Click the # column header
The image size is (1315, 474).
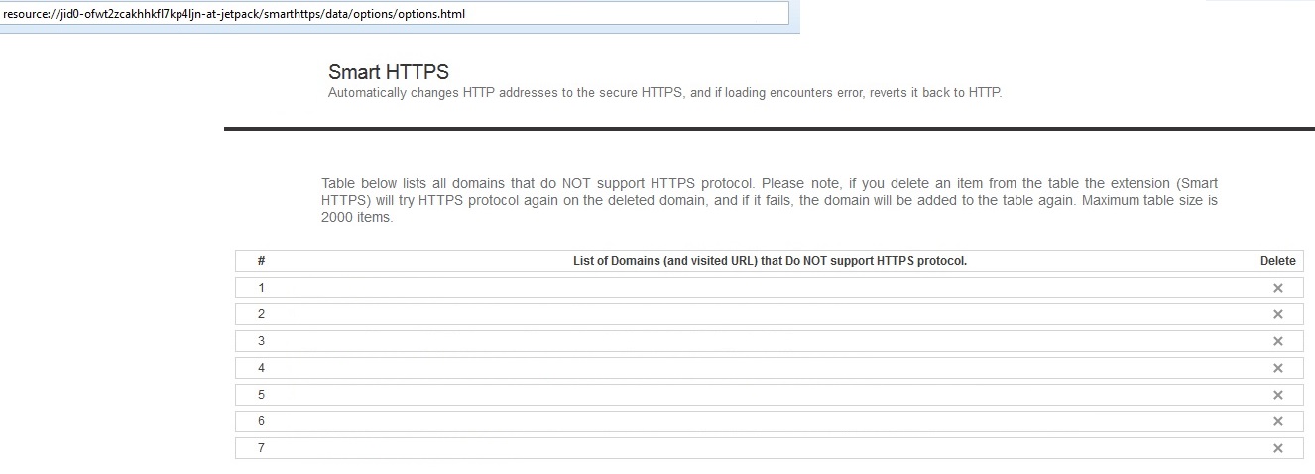tap(261, 261)
